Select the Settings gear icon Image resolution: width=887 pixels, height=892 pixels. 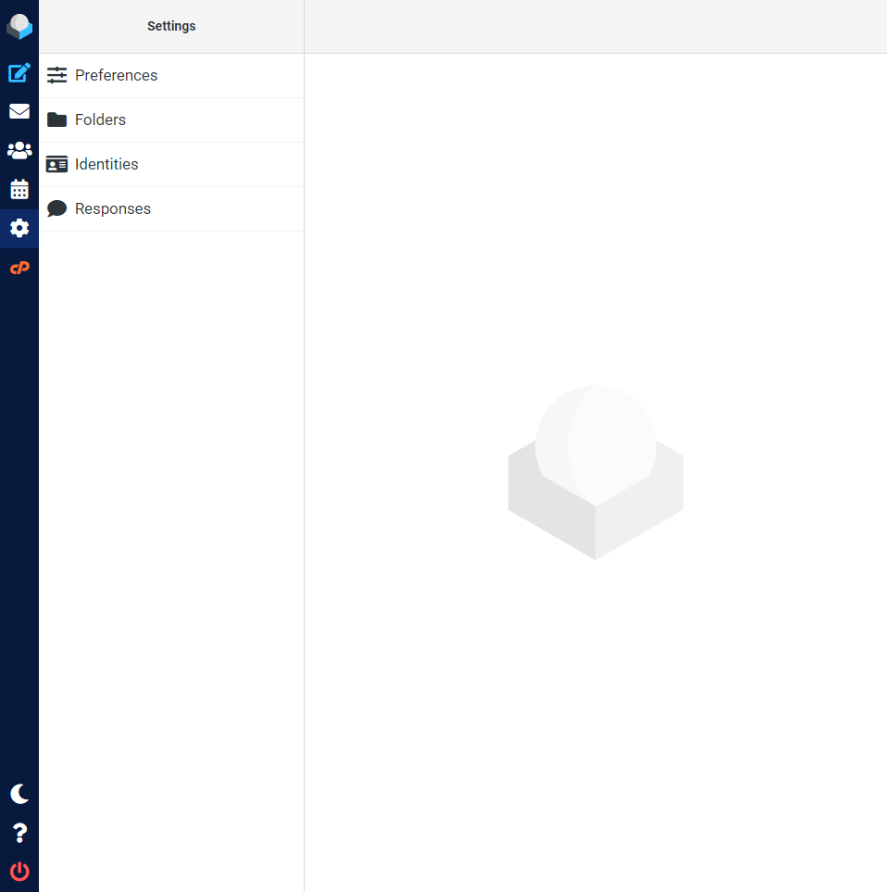pos(19,228)
